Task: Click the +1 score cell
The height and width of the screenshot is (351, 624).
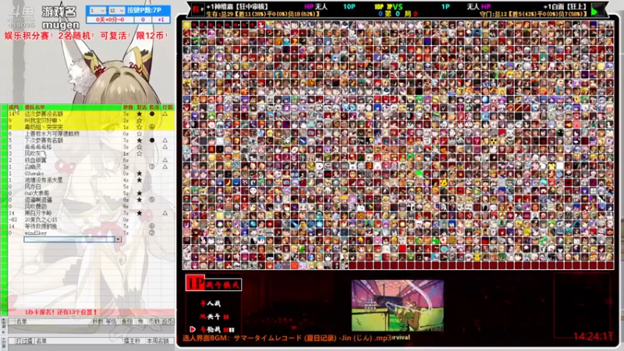Action: [x=161, y=19]
